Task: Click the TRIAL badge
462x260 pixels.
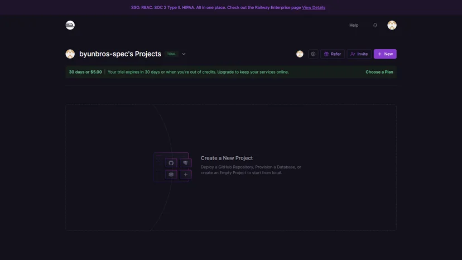Action: pos(171,54)
